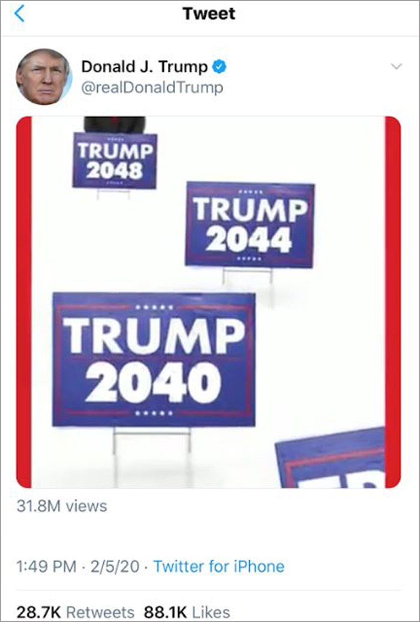Play the video at TRUMP 2040 sign
The image size is (420, 622).
(154, 359)
